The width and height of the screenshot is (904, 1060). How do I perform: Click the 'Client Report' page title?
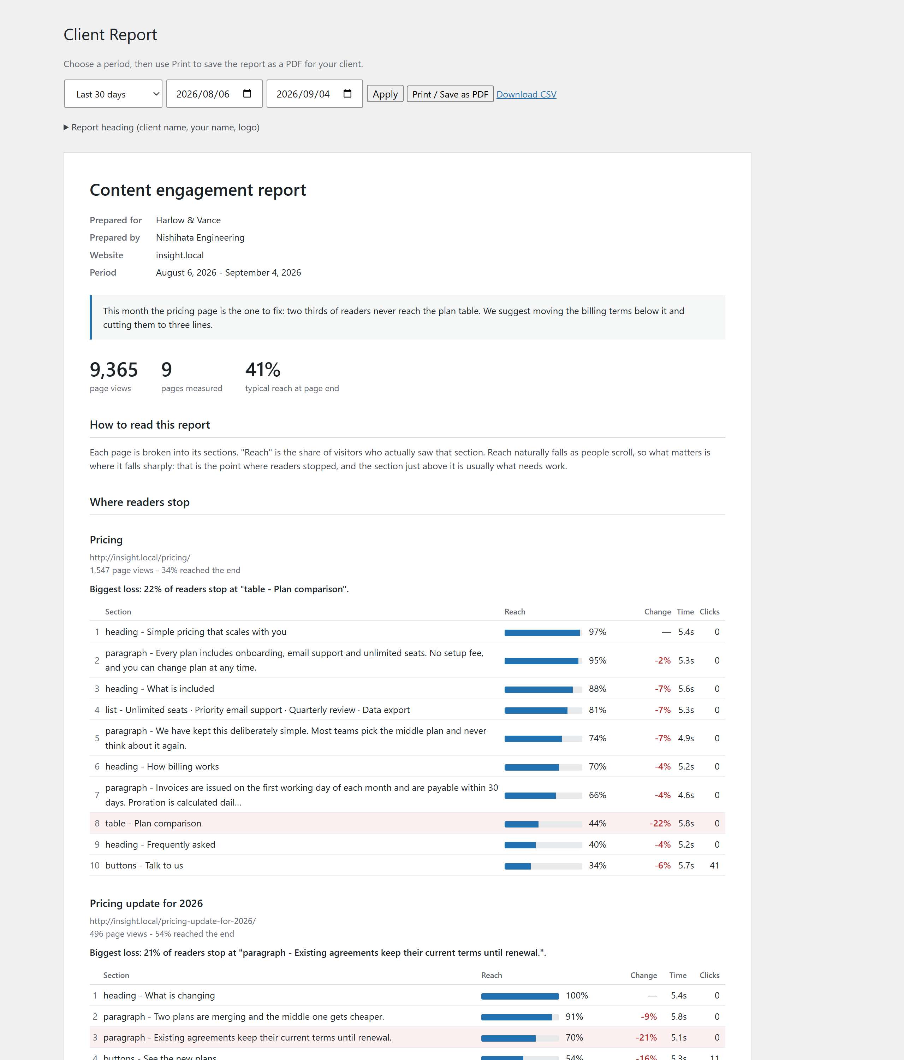pyautogui.click(x=110, y=34)
